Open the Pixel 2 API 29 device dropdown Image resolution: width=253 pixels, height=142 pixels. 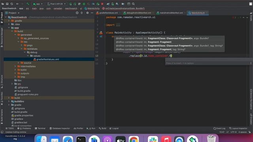[56, 4]
